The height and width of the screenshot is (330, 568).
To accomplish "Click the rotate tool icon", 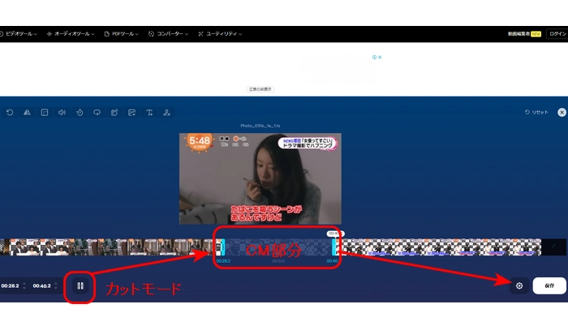I will (x=10, y=113).
